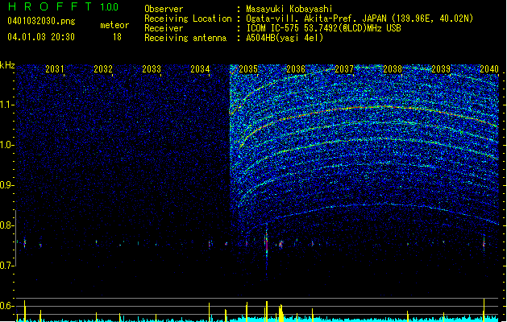Click the 'Receiving Location' label
Screen dimensions: 507x322
click(x=188, y=19)
